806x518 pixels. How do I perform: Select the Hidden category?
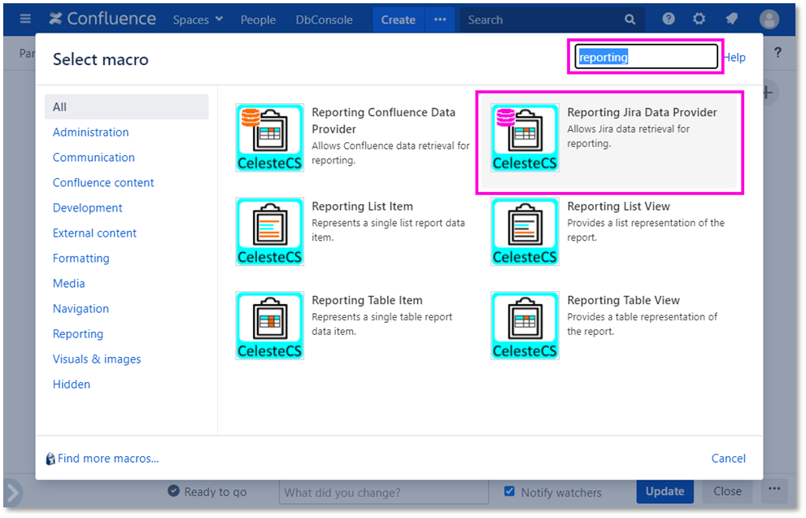click(x=72, y=384)
